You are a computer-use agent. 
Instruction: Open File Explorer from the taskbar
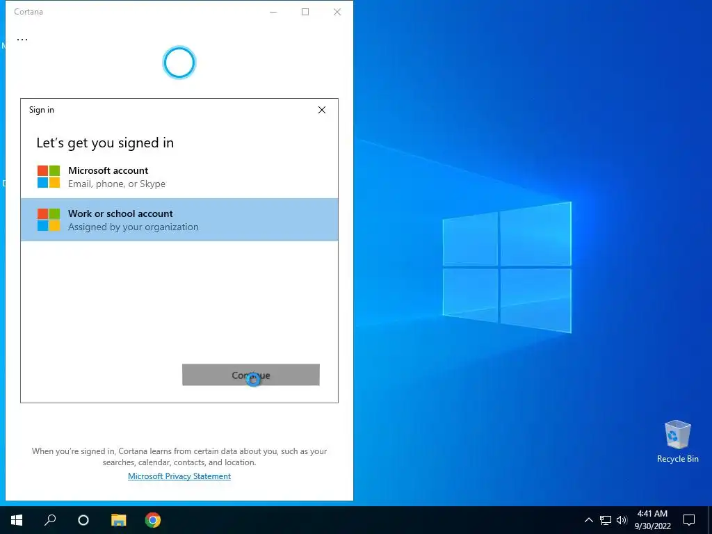coord(118,520)
